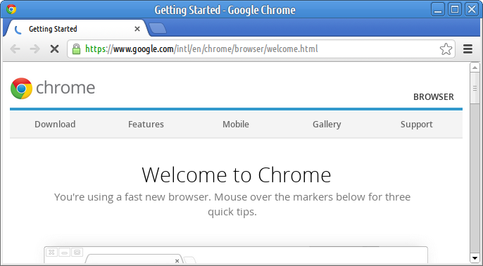Viewport: 483px width, 266px height.
Task: Open a new tab with the tab button
Action: pyautogui.click(x=158, y=28)
